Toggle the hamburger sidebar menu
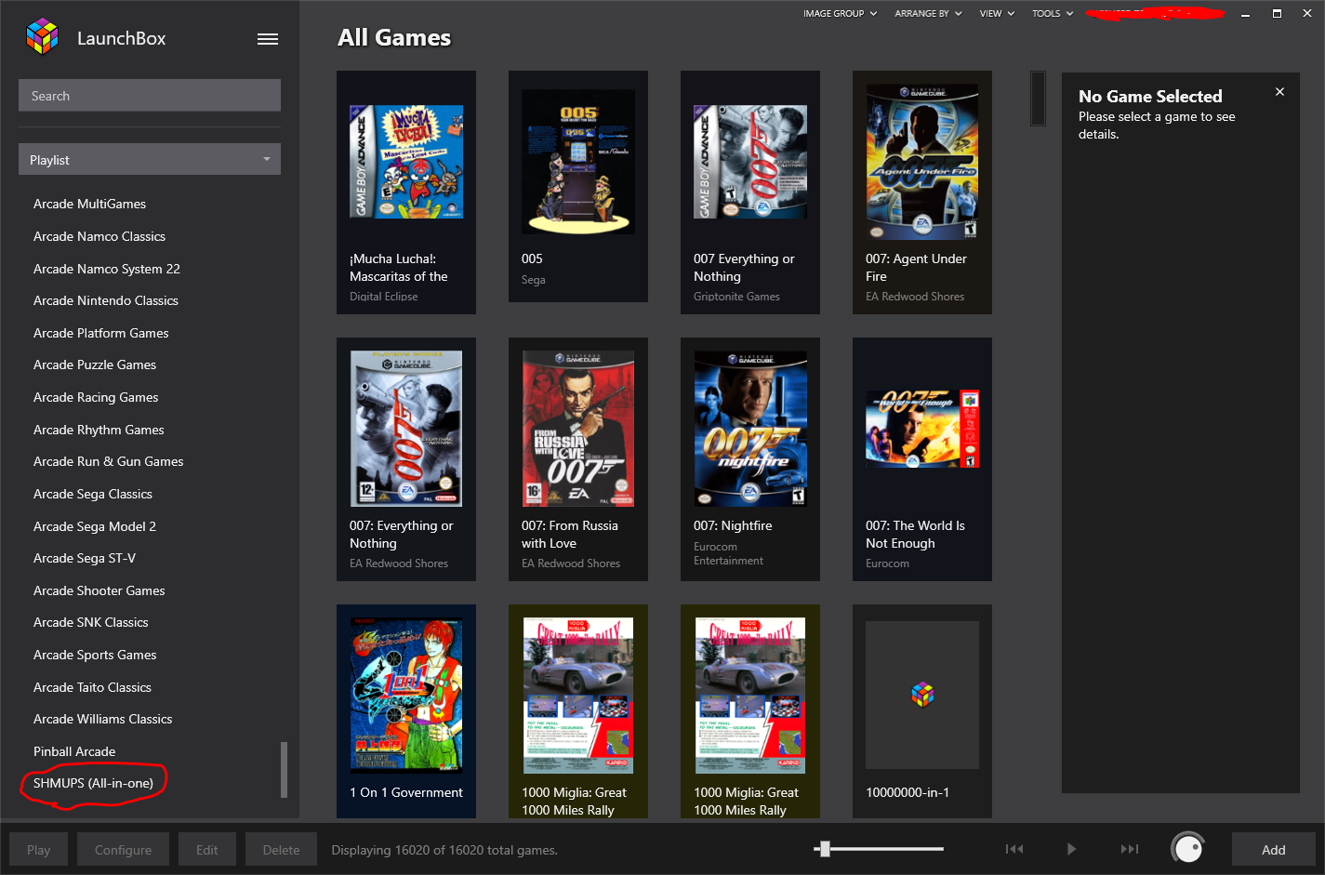The height and width of the screenshot is (875, 1325). coord(268,39)
